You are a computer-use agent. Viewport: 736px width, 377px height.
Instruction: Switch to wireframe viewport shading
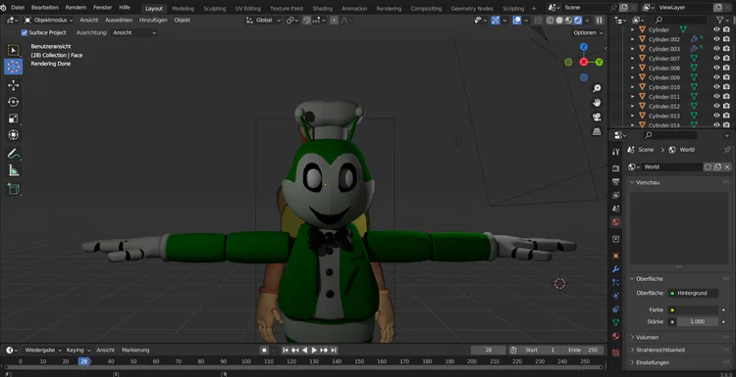click(x=551, y=21)
